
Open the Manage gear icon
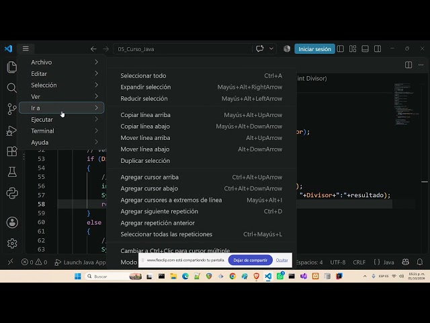(x=12, y=244)
